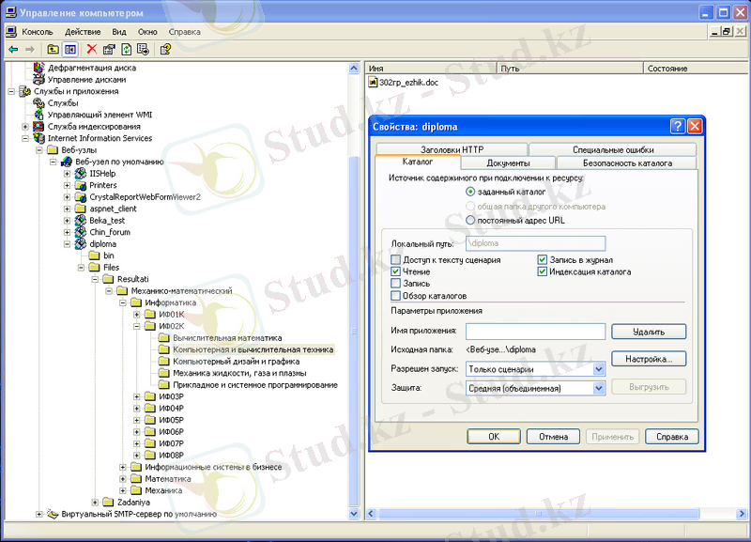Image resolution: width=751 pixels, height=542 pixels.
Task: Click the Back arrow in toolbar
Action: (x=13, y=49)
